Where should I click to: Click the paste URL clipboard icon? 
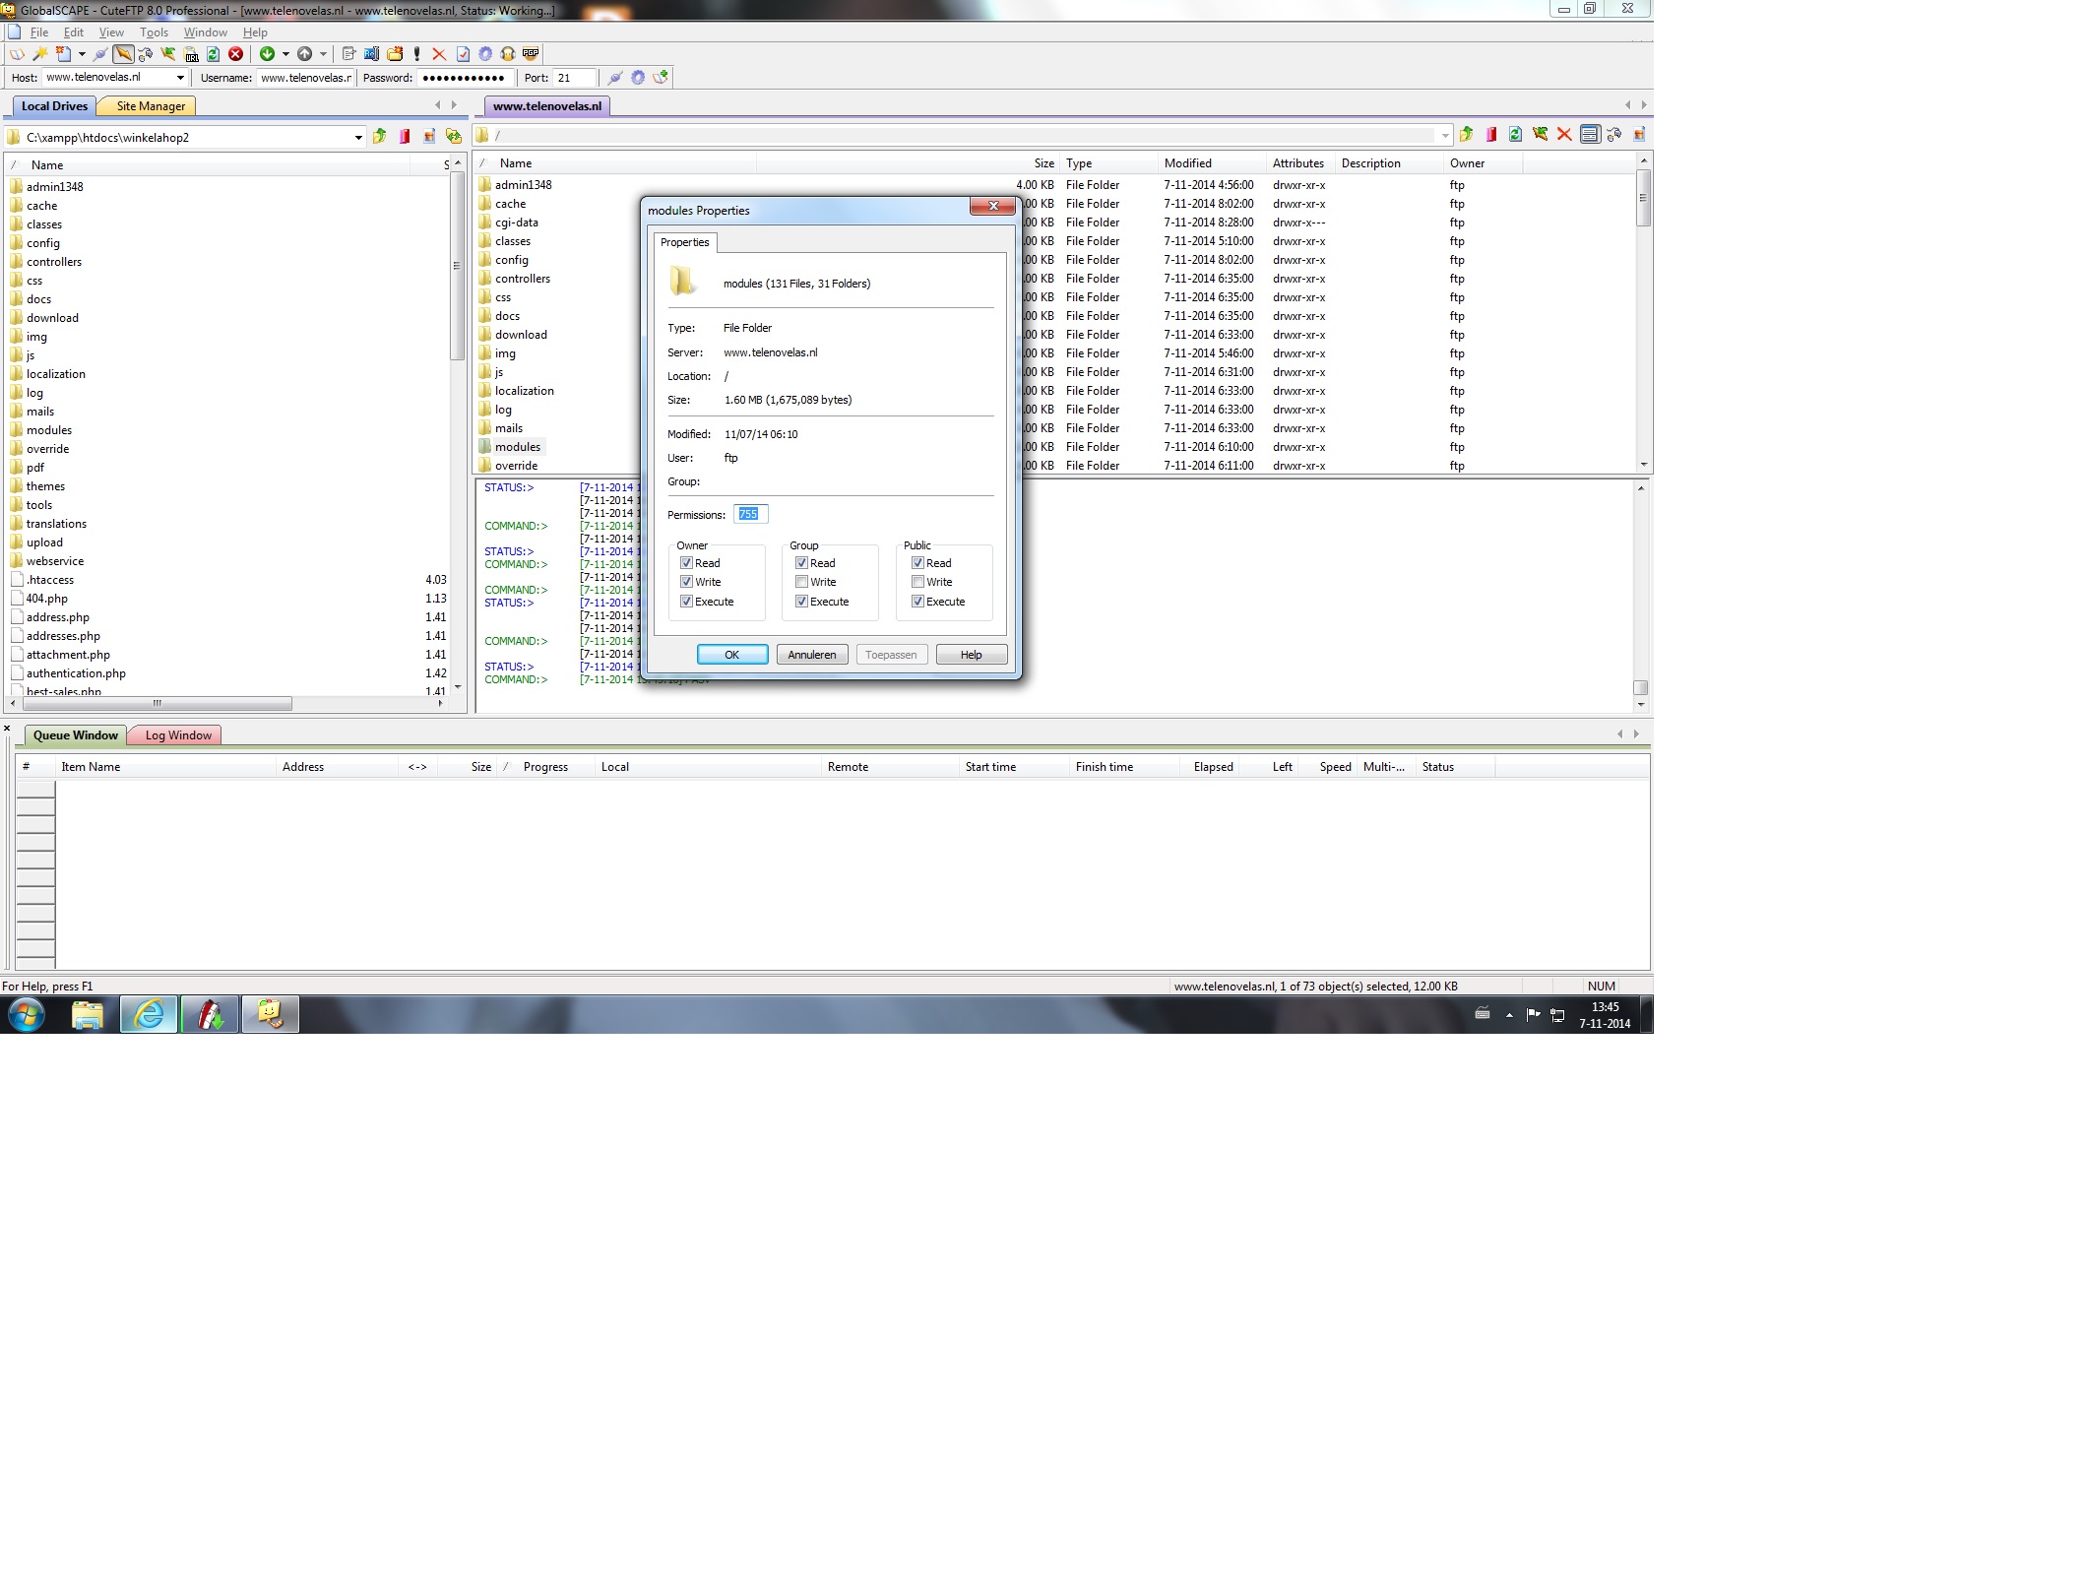coord(192,54)
